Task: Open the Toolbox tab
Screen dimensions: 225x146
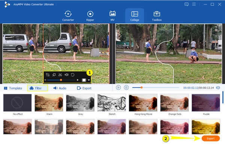Action: point(157,16)
